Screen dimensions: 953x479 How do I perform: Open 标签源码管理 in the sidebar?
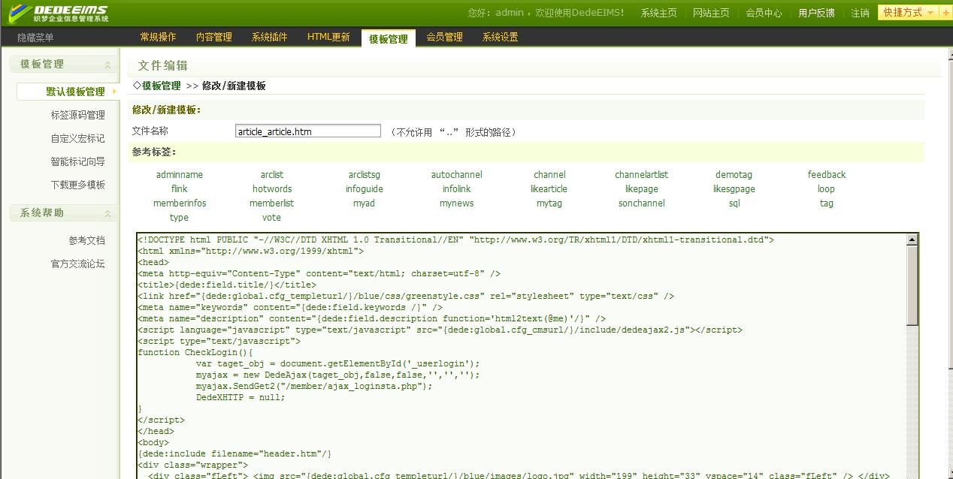click(x=77, y=115)
